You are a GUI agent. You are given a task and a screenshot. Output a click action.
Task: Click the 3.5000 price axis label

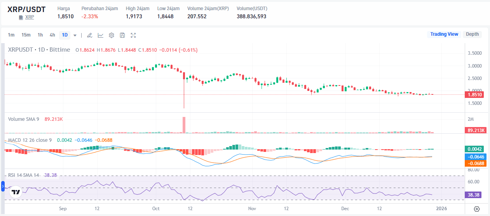pyautogui.click(x=475, y=53)
